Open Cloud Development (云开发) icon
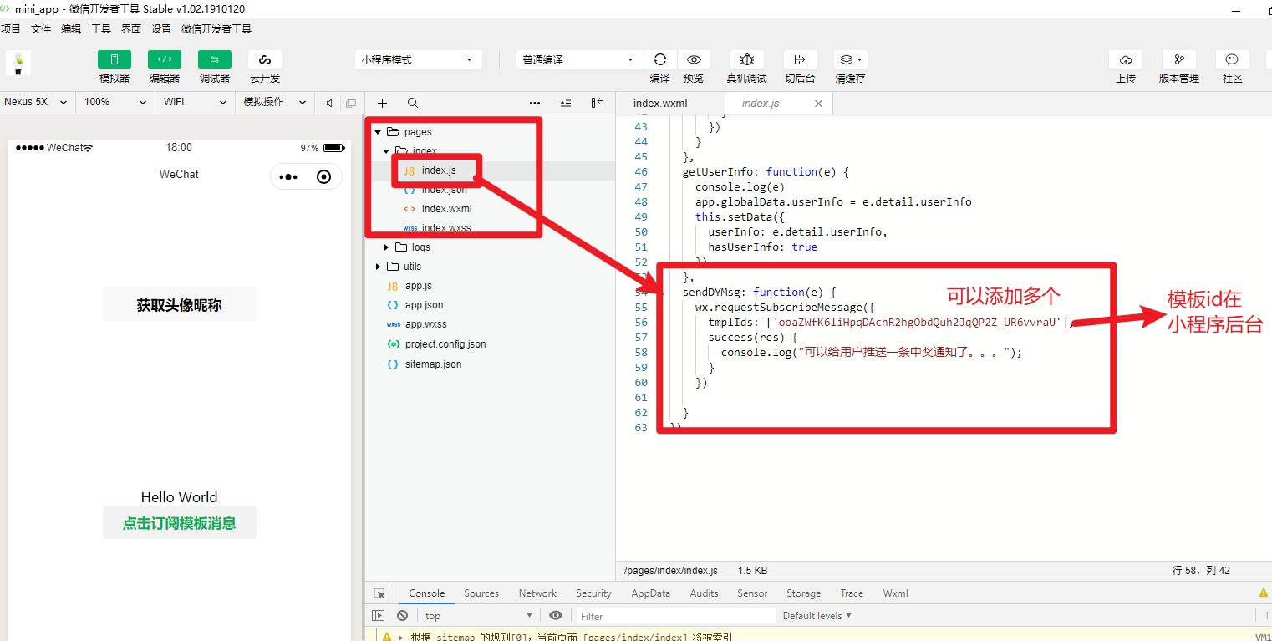This screenshot has height=641, width=1272. 265,59
